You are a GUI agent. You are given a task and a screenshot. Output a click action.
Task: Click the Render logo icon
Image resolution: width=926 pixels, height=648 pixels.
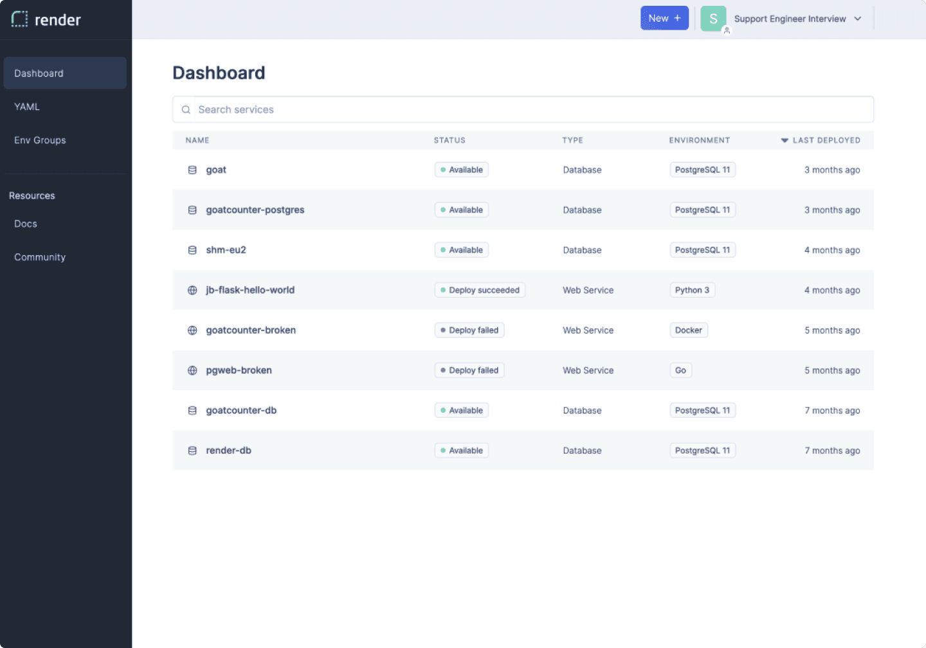(20, 19)
